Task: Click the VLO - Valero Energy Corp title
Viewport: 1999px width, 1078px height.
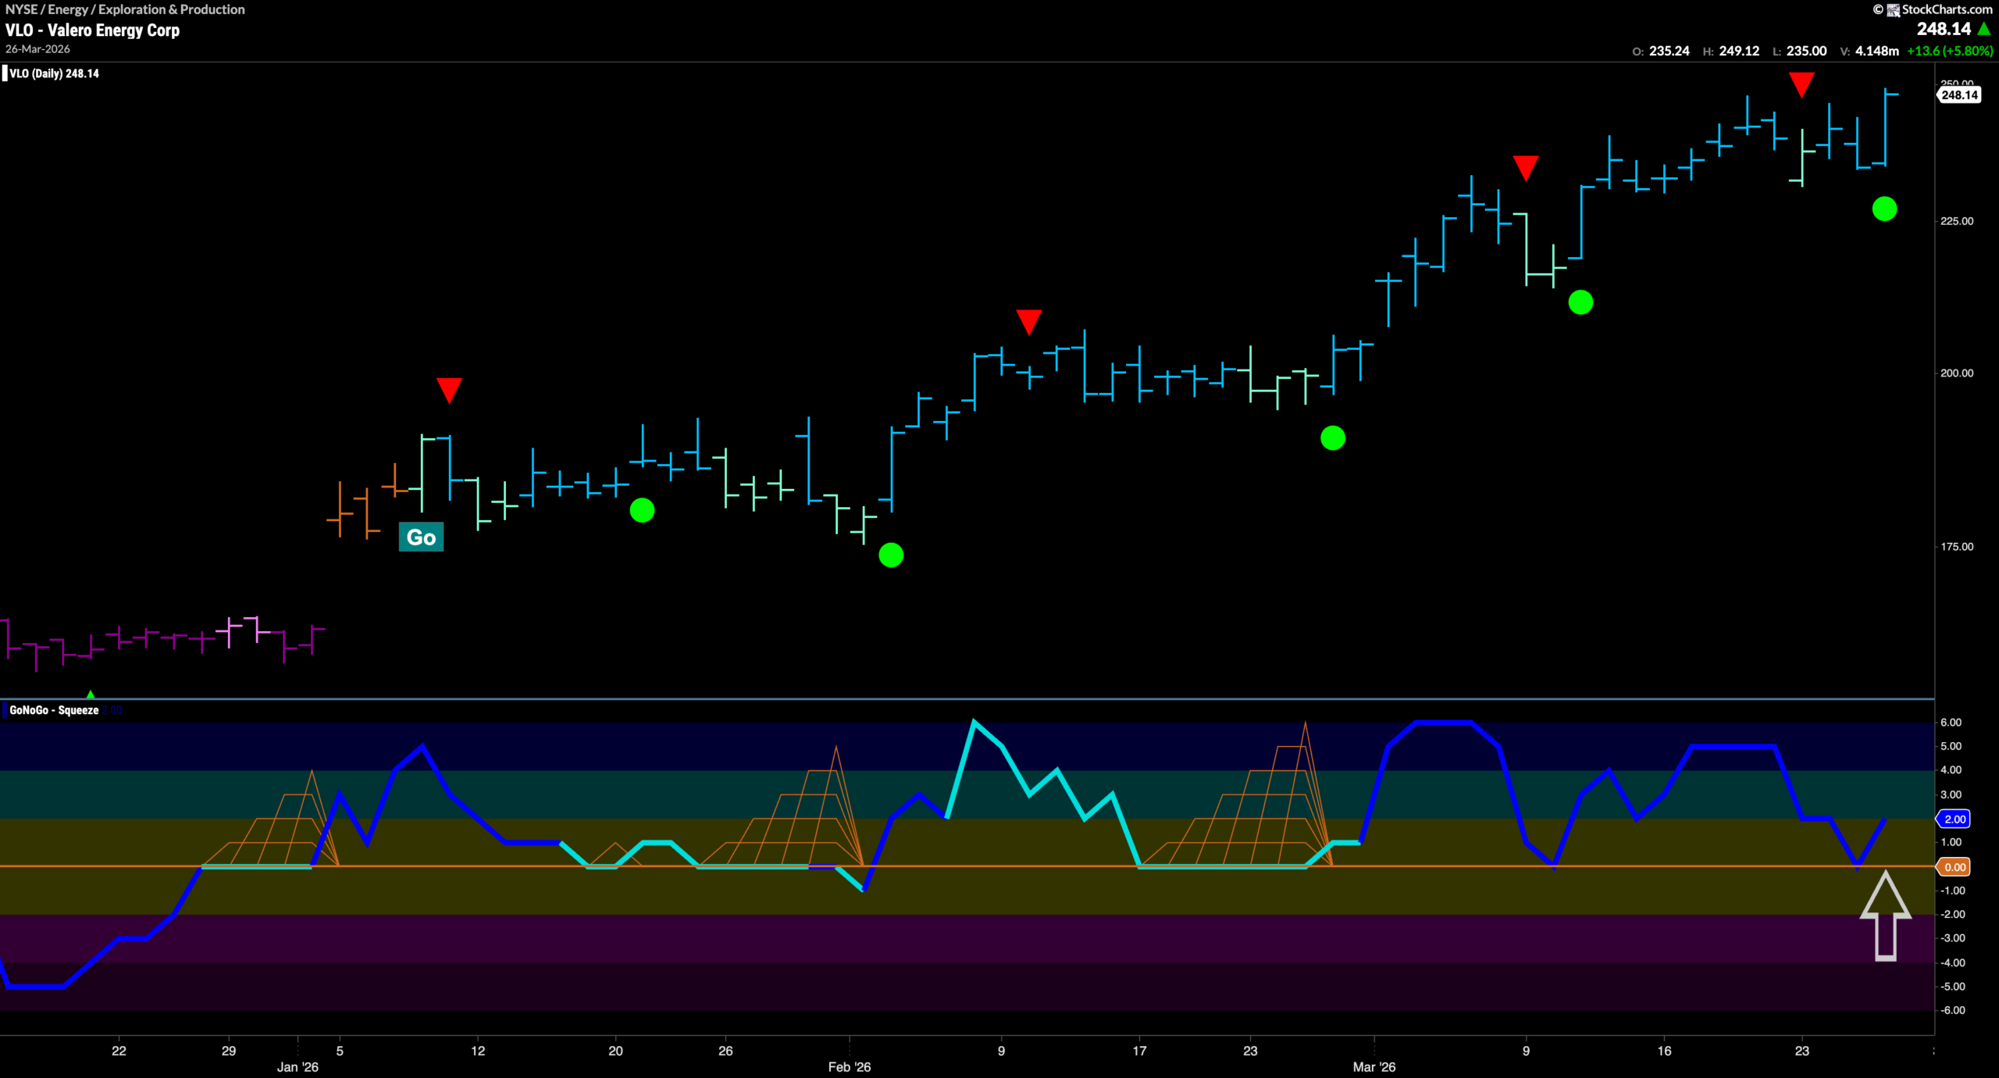Action: (92, 30)
